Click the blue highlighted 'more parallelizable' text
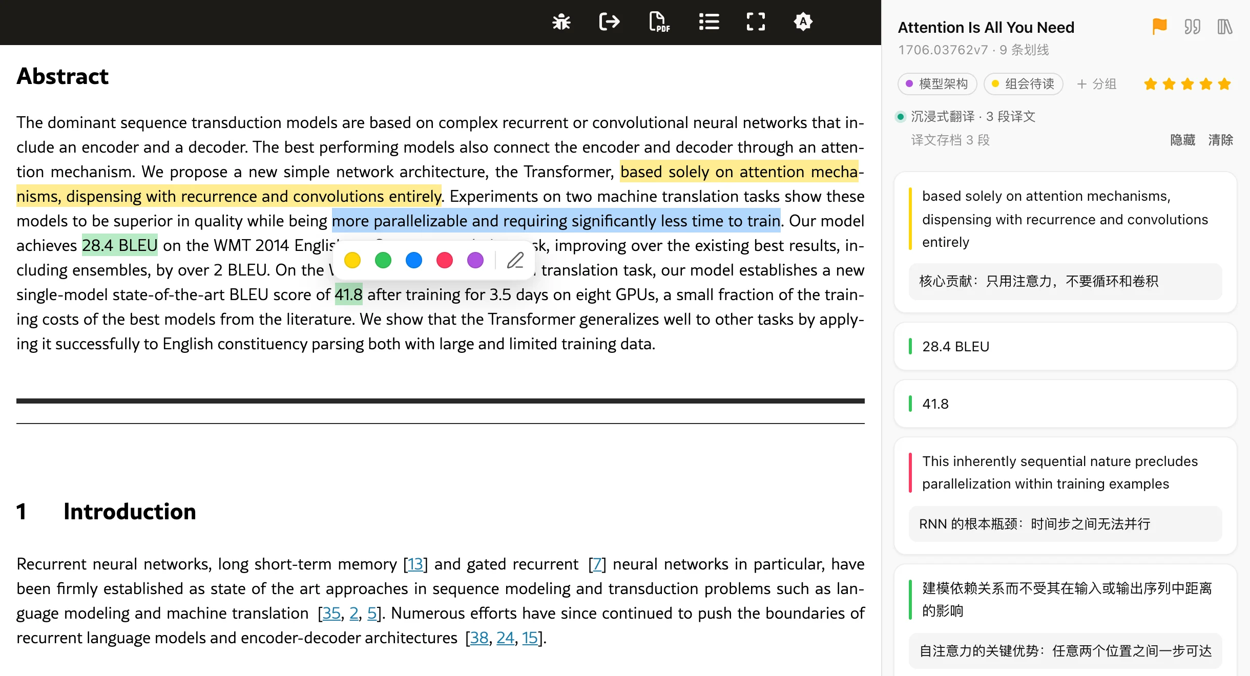 point(556,221)
